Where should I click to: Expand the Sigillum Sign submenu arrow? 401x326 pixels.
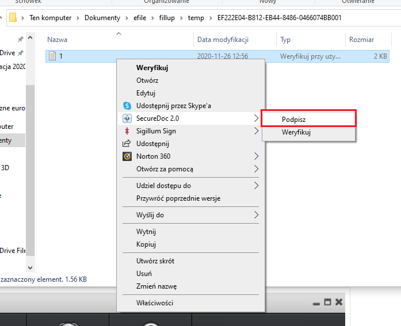coord(256,131)
